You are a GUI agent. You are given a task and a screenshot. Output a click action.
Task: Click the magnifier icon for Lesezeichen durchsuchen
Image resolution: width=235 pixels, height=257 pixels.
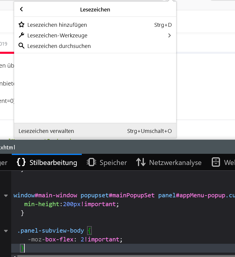click(x=21, y=46)
